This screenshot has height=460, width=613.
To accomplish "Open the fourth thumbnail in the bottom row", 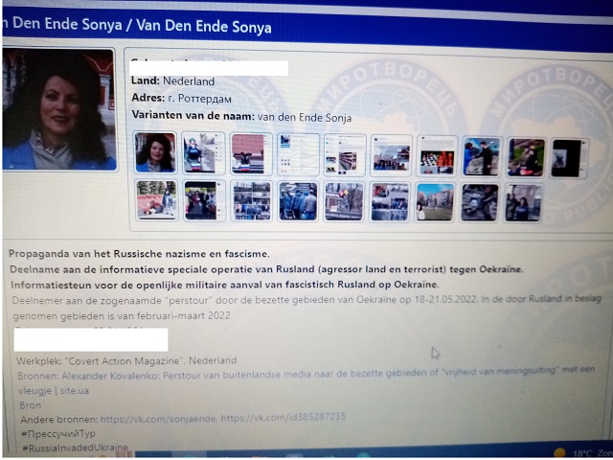I will pos(297,201).
